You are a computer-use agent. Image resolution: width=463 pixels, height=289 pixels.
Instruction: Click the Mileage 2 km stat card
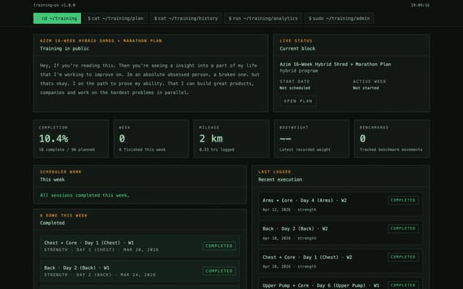tap(231, 139)
